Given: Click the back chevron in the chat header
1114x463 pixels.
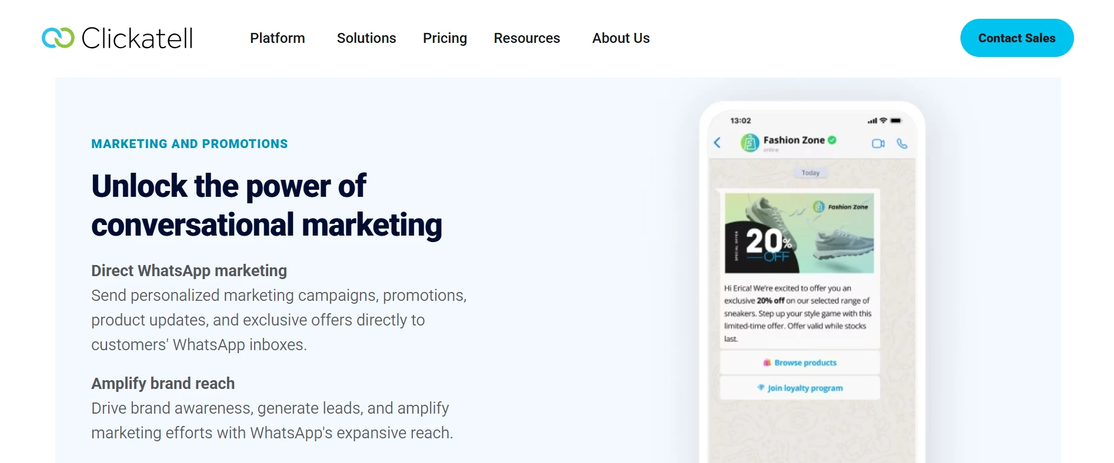Looking at the screenshot, I should click(x=717, y=143).
